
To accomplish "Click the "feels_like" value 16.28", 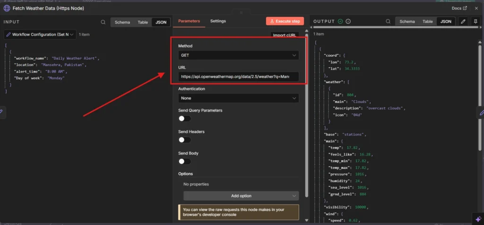I will pyautogui.click(x=365, y=154).
